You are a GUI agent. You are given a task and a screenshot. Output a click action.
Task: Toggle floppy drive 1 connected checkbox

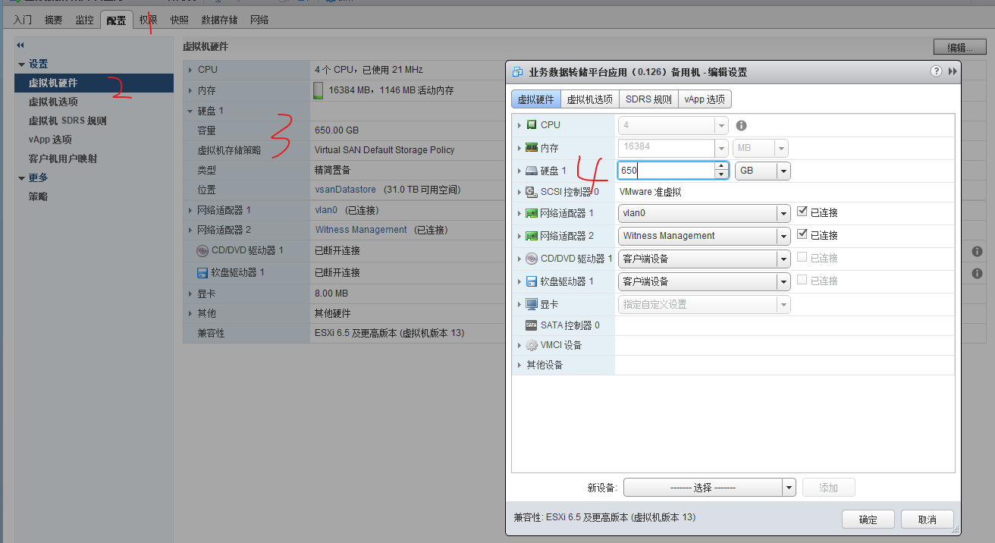(x=802, y=280)
